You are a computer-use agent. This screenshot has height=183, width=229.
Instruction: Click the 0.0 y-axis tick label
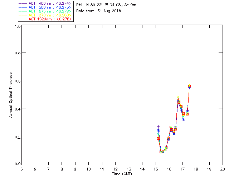18,164
